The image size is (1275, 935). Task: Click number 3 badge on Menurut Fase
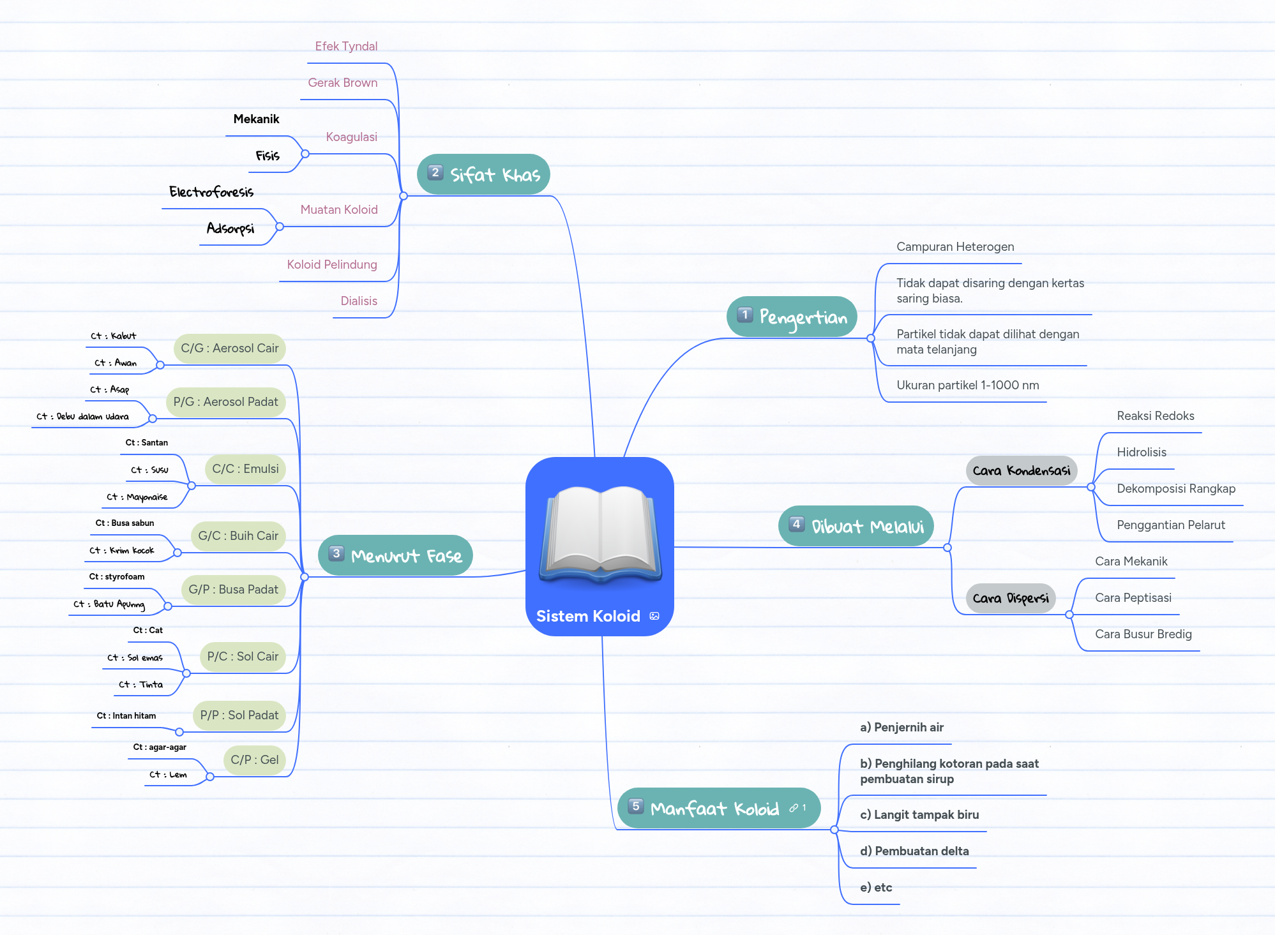336,553
